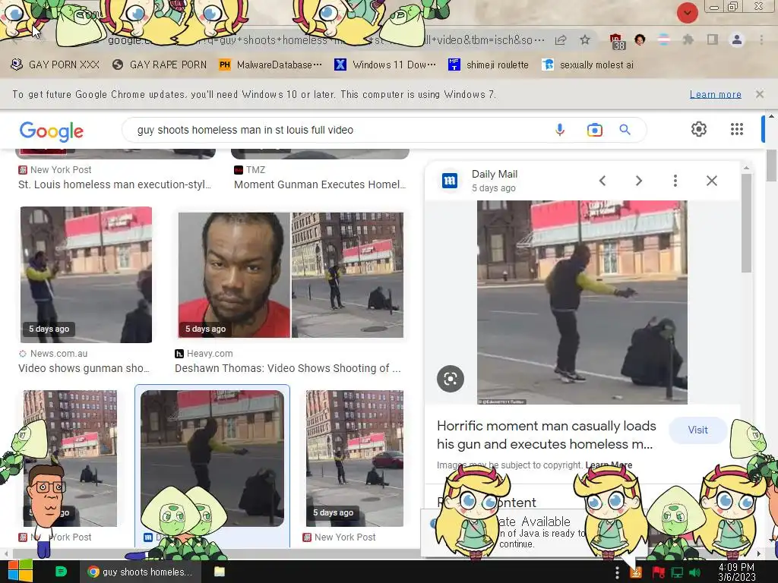Open the green app on the taskbar

click(61, 572)
